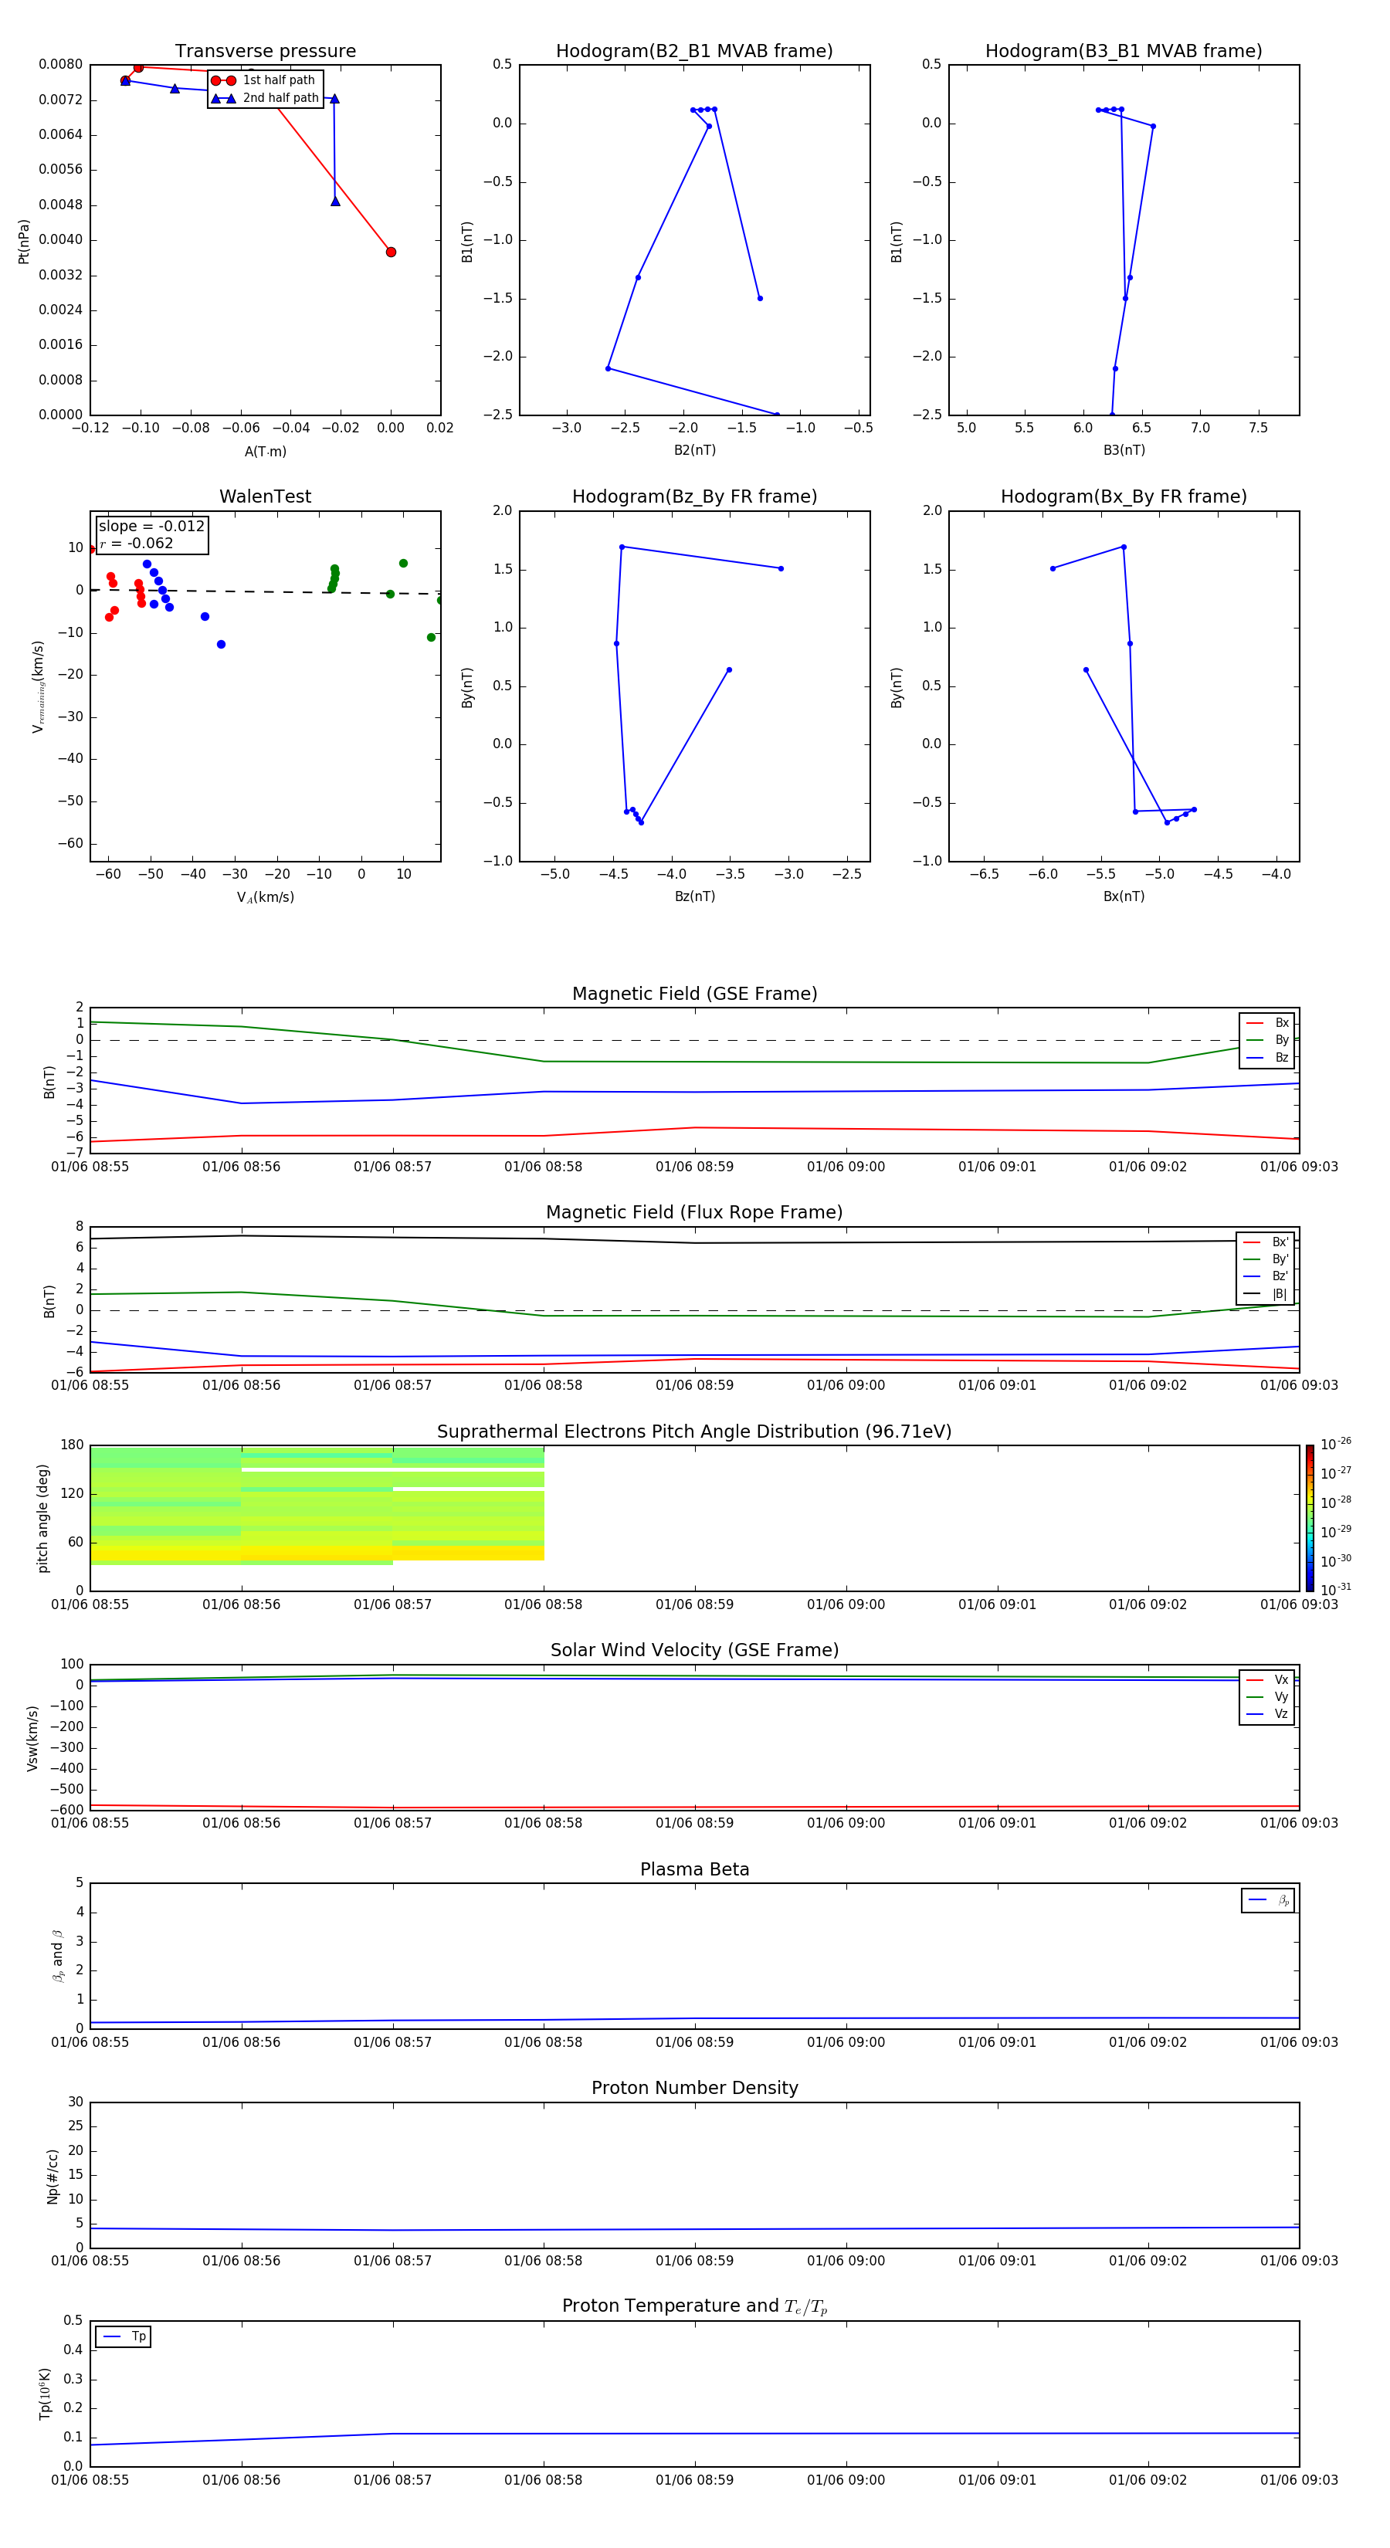Click 'B3(nT)' x-axis label
This screenshot has height=2548, width=1390.
click(x=1124, y=450)
